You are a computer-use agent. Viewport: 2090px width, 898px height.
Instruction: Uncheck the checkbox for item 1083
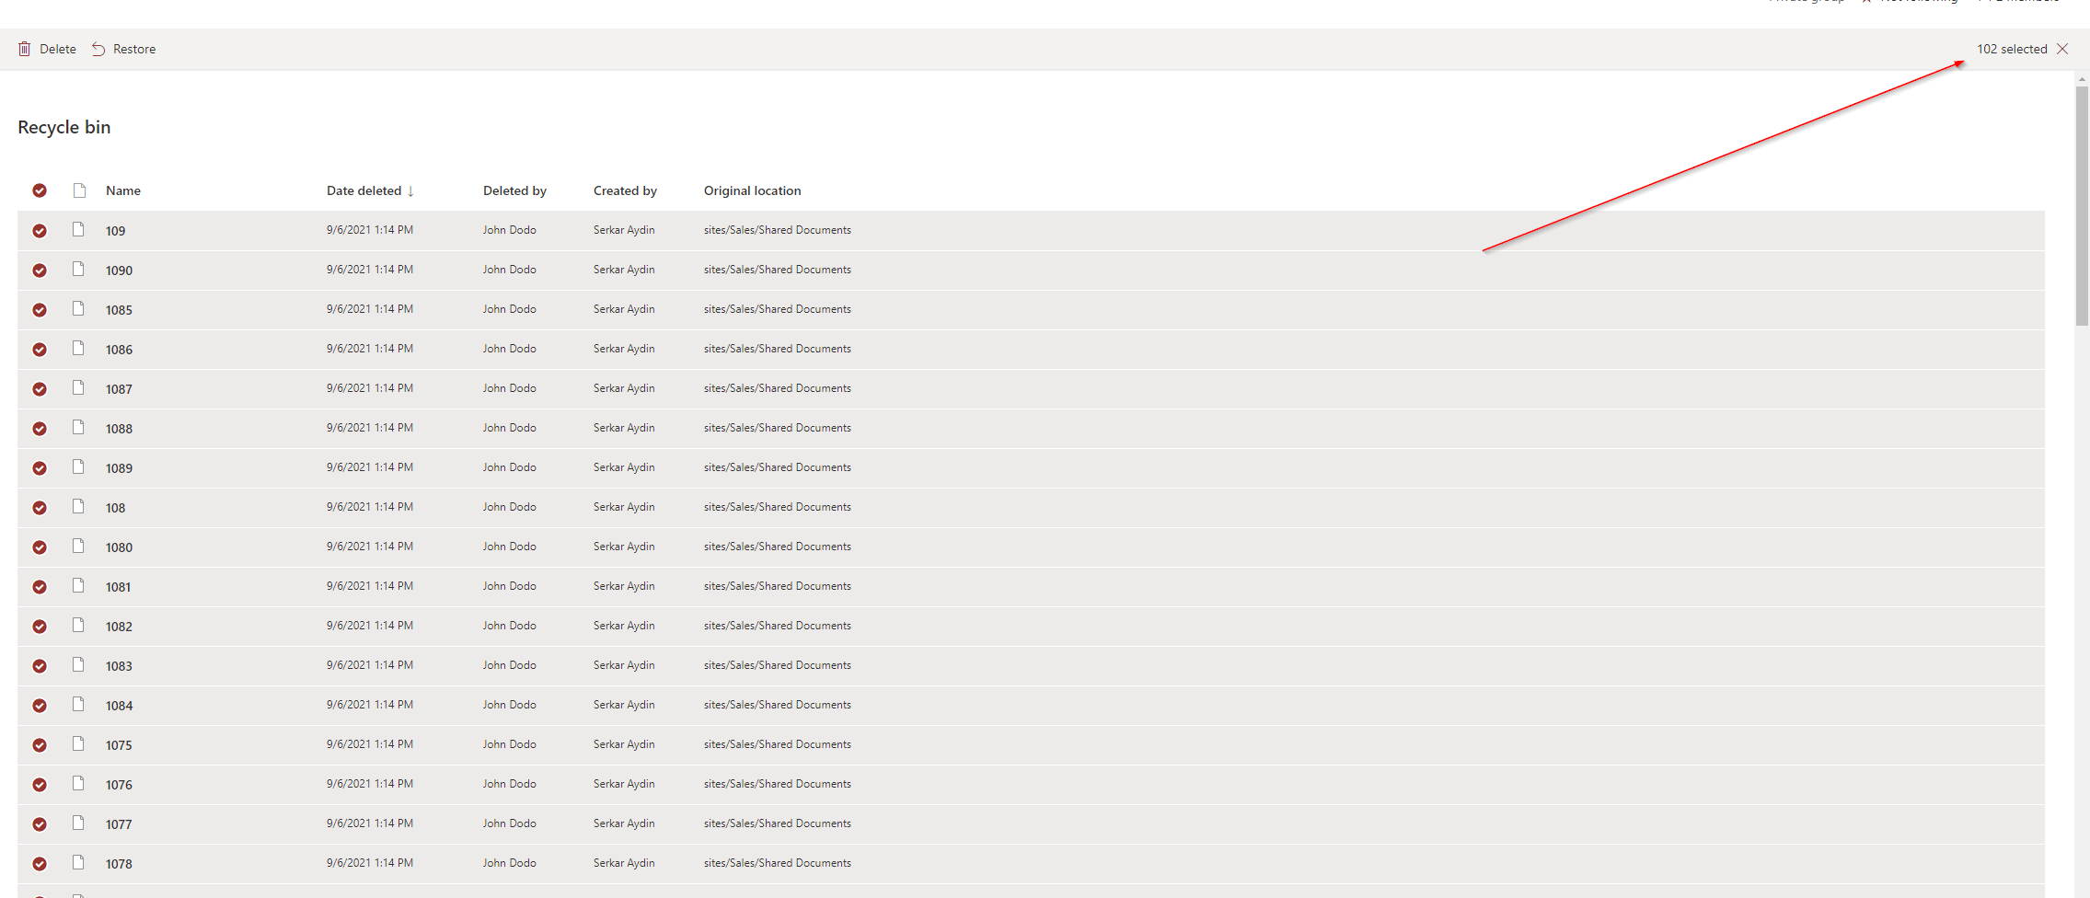(40, 666)
